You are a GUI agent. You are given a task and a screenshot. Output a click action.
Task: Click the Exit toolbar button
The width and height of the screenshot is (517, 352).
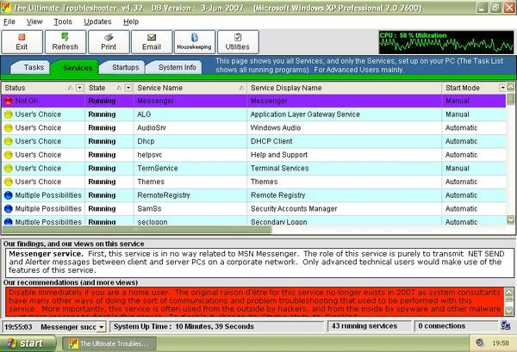click(22, 42)
